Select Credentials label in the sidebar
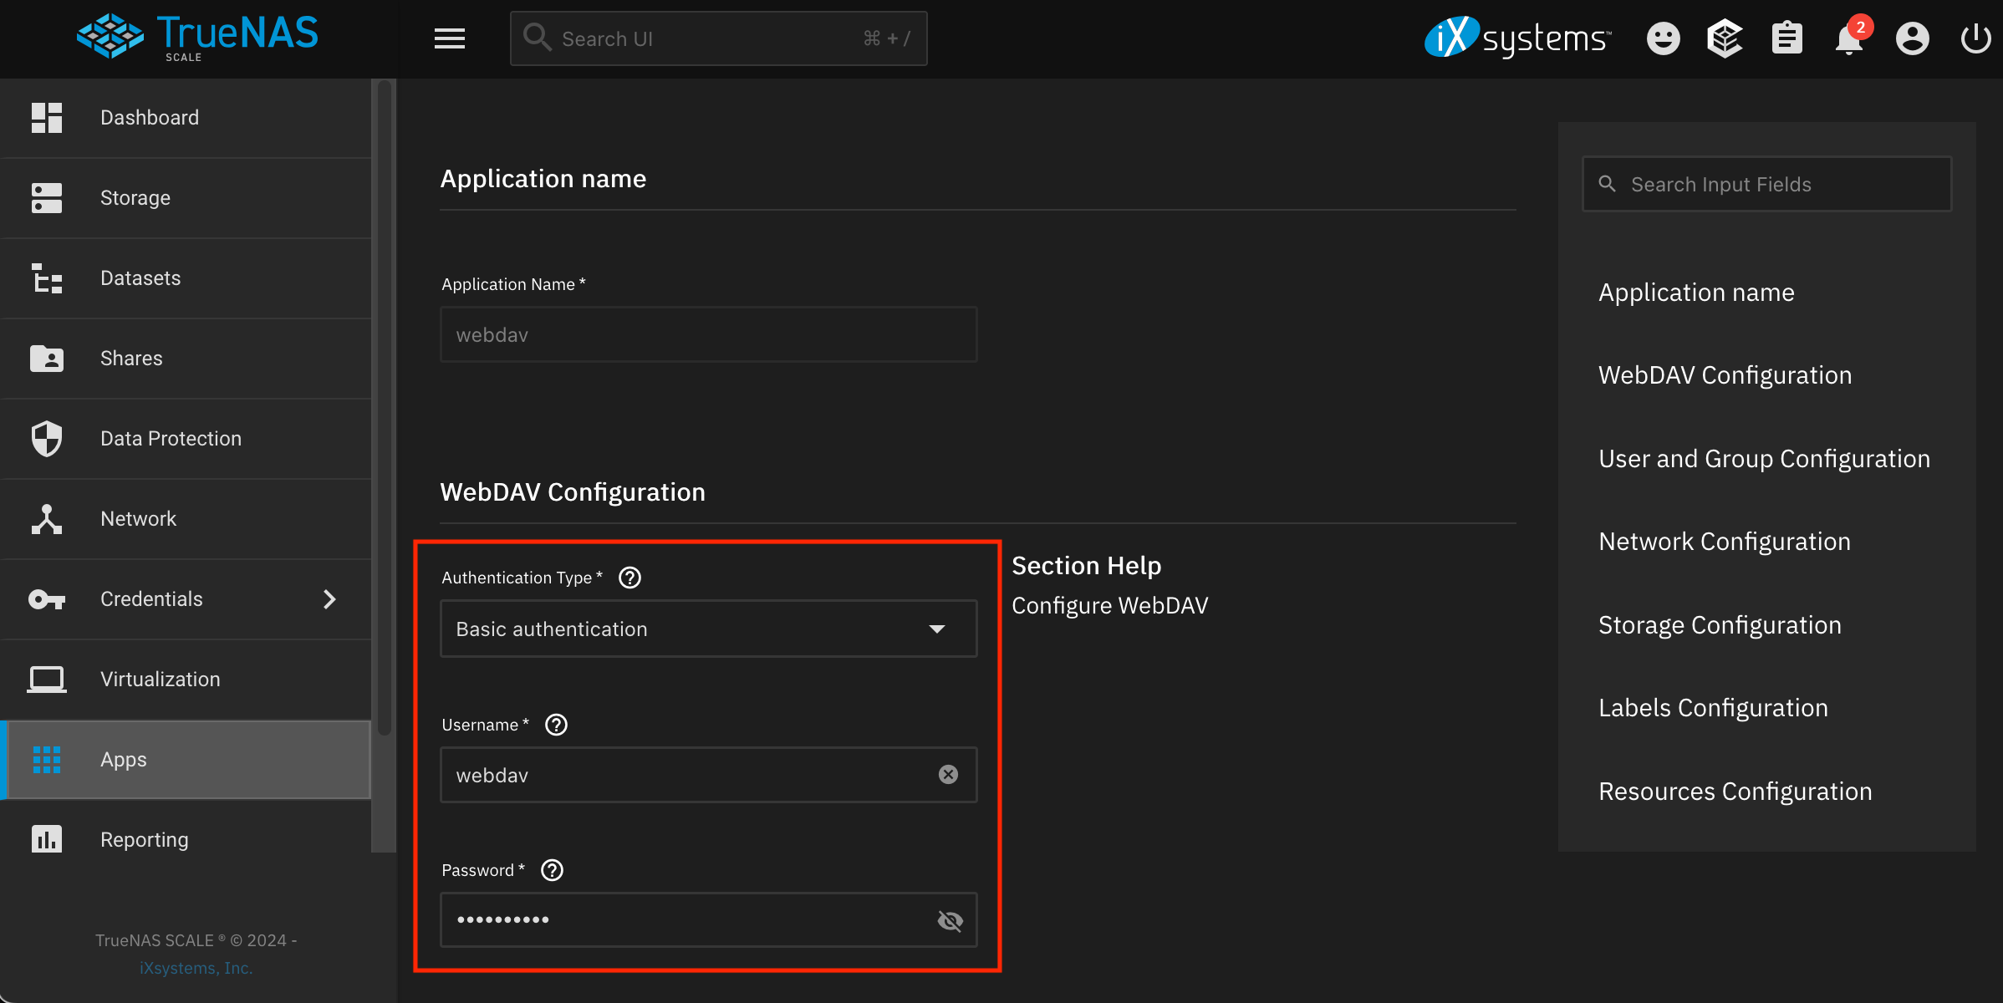 [x=151, y=599]
